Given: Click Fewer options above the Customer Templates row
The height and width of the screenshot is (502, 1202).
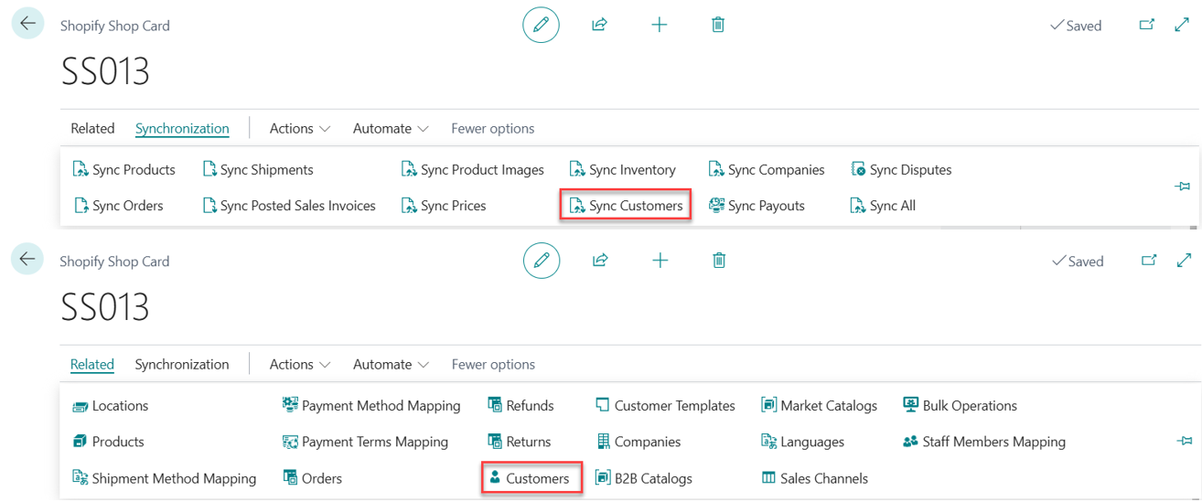Looking at the screenshot, I should coord(493,365).
